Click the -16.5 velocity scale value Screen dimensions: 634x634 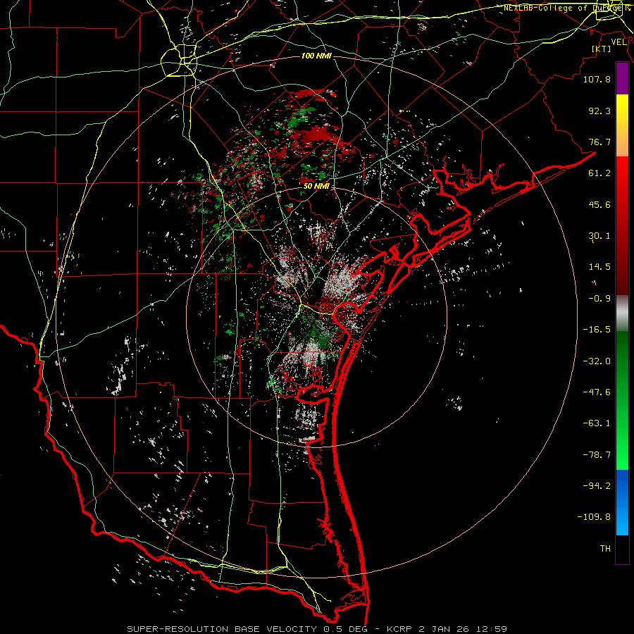pyautogui.click(x=597, y=330)
